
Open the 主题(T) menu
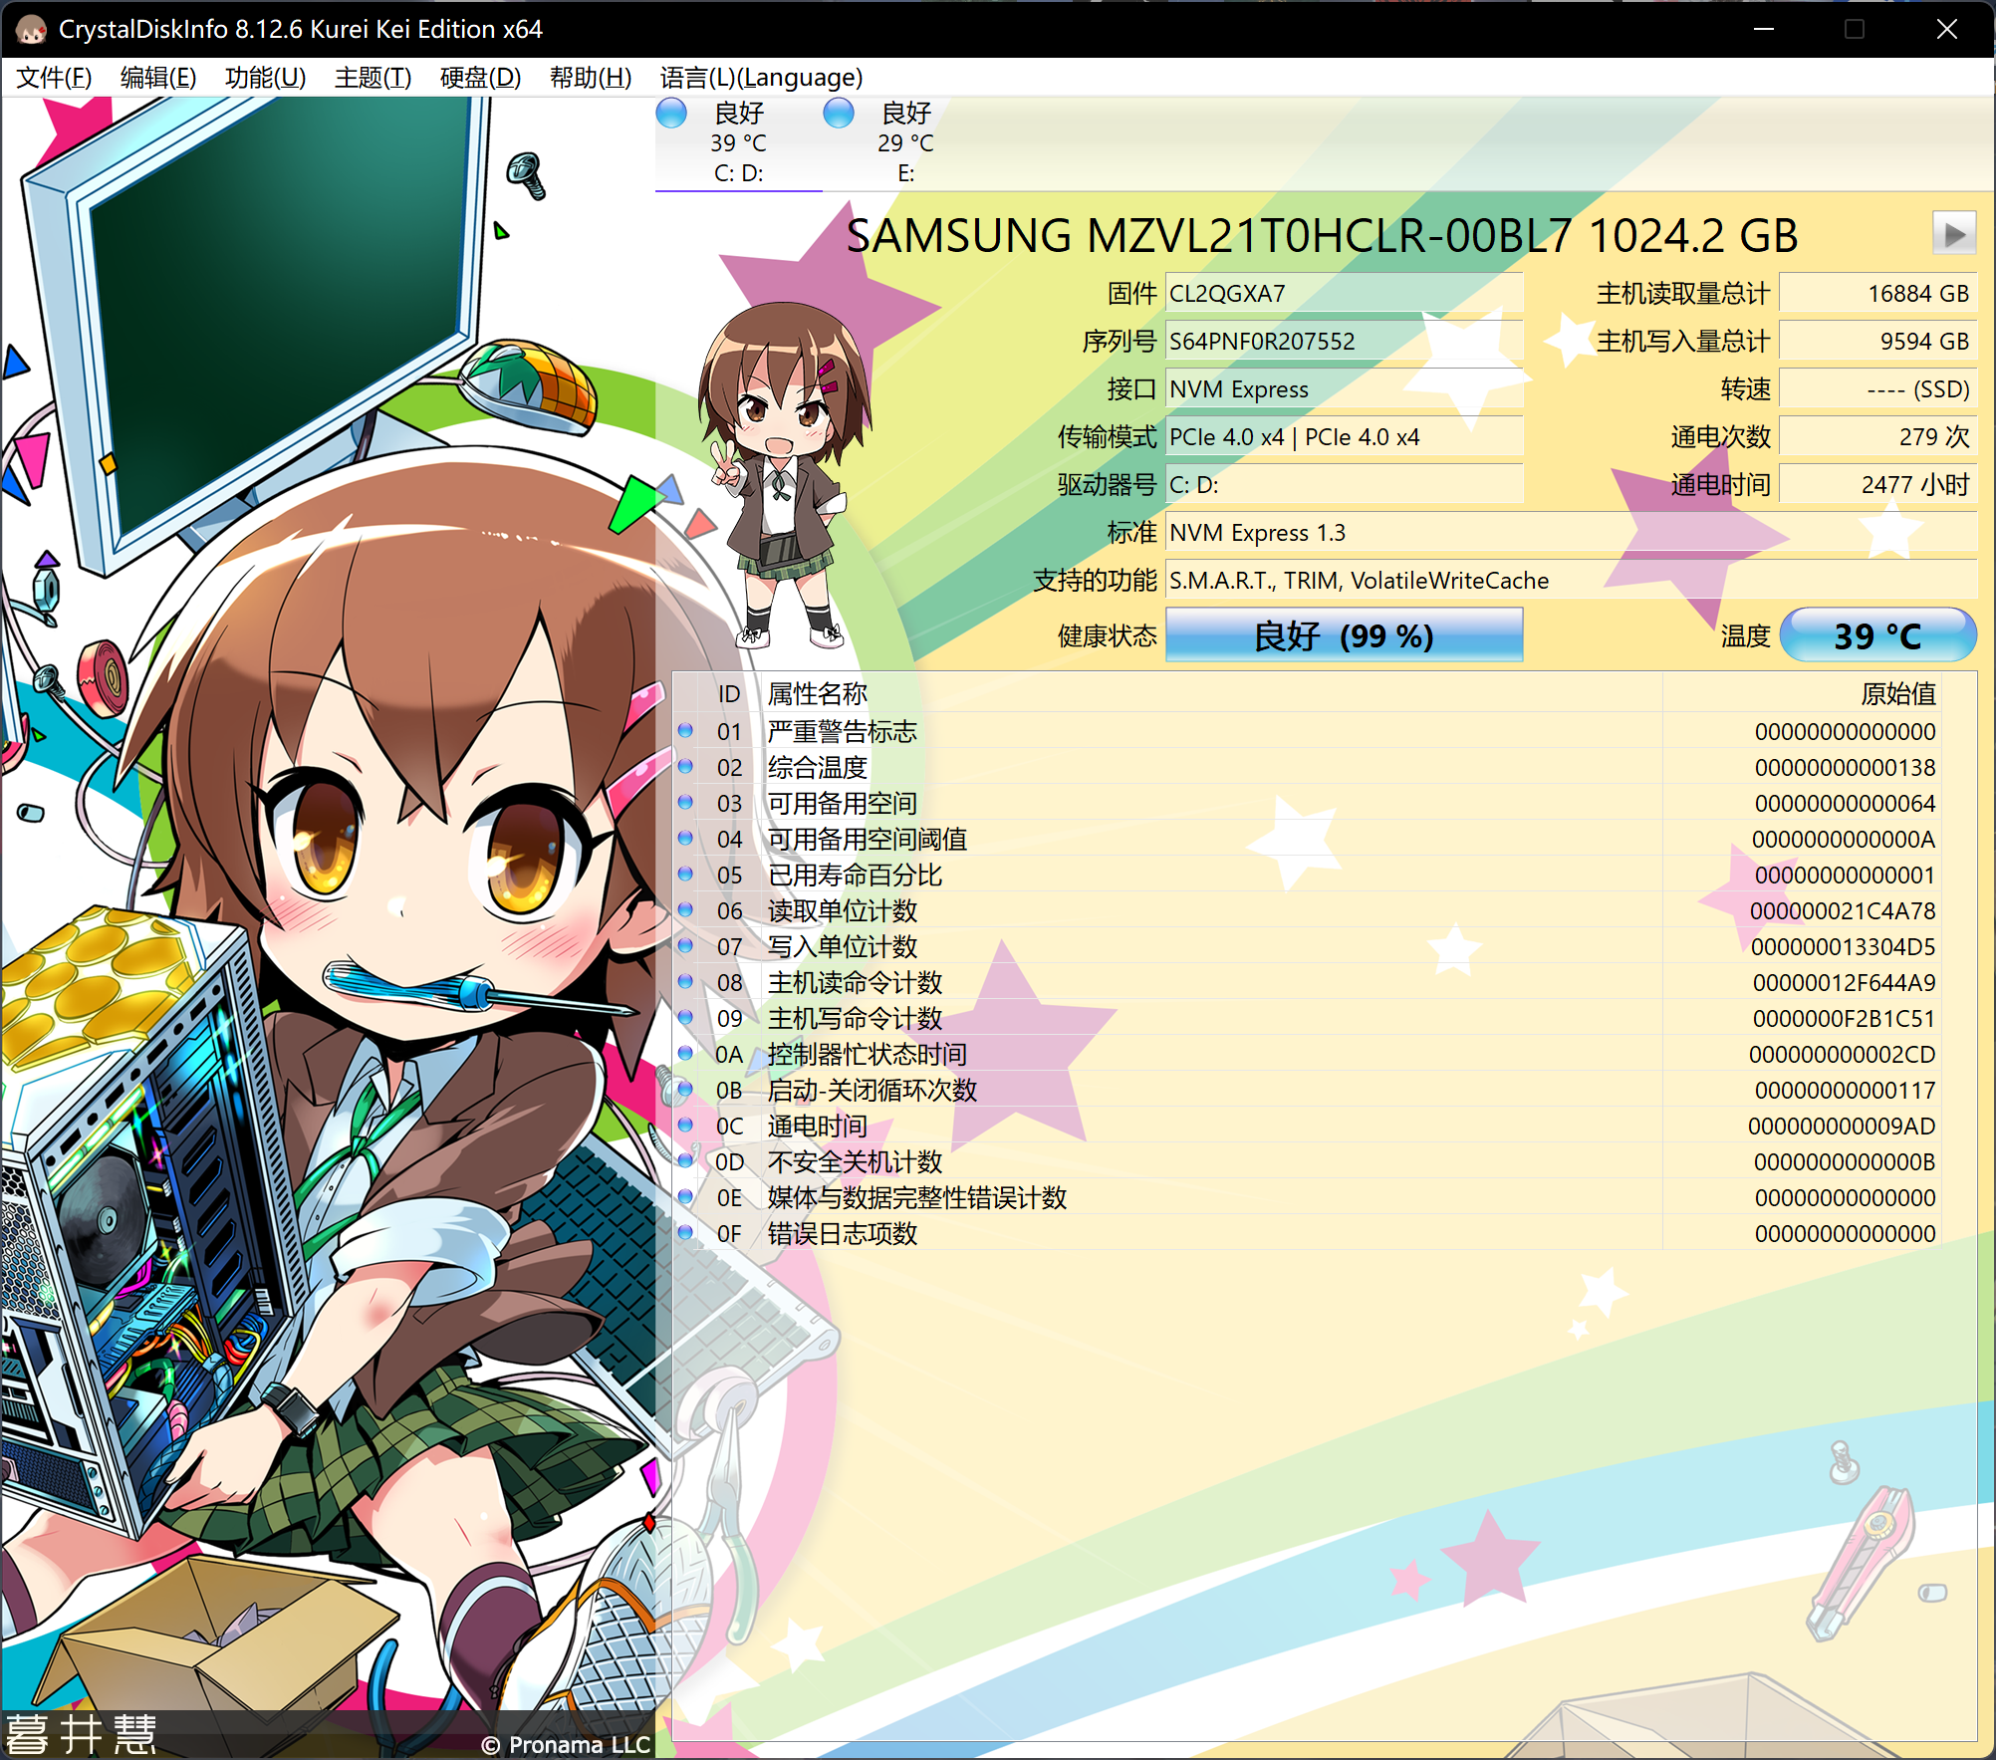[373, 78]
